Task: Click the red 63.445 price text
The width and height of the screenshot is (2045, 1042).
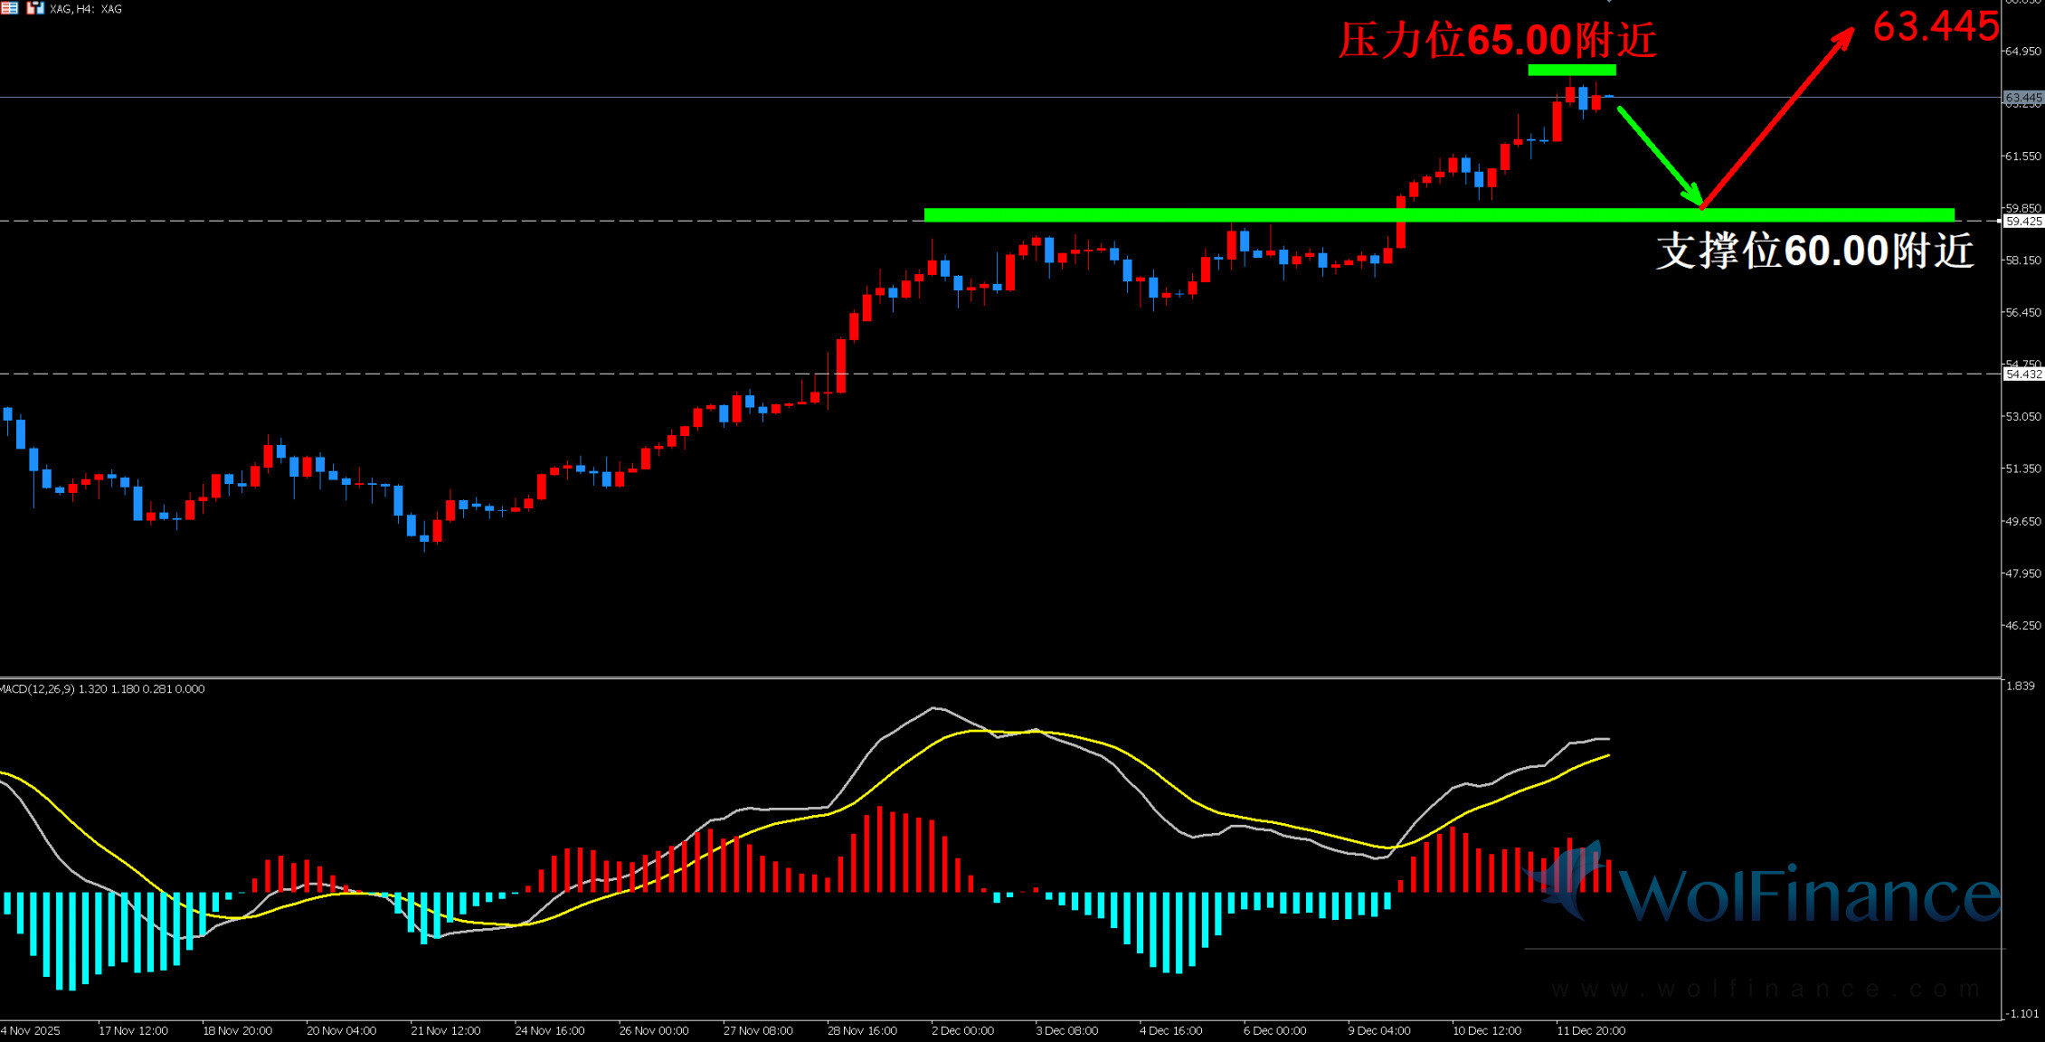Action: tap(1935, 26)
